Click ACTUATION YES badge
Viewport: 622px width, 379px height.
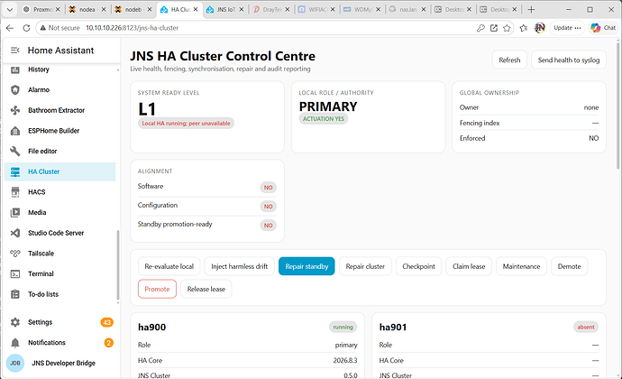click(324, 119)
